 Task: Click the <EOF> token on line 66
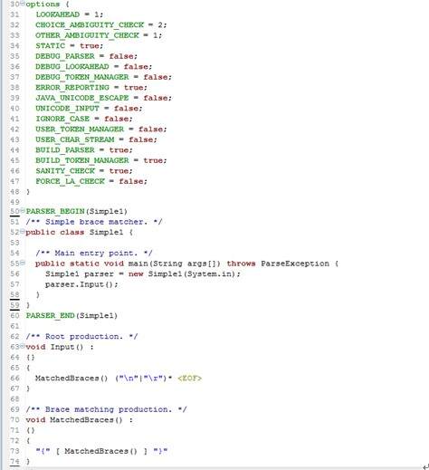pos(189,378)
